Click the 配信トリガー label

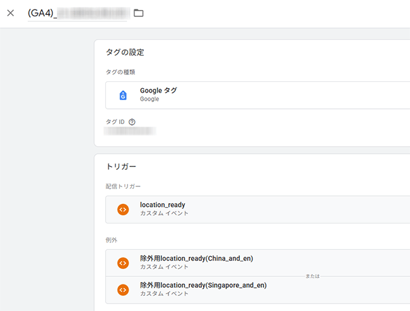pos(123,186)
